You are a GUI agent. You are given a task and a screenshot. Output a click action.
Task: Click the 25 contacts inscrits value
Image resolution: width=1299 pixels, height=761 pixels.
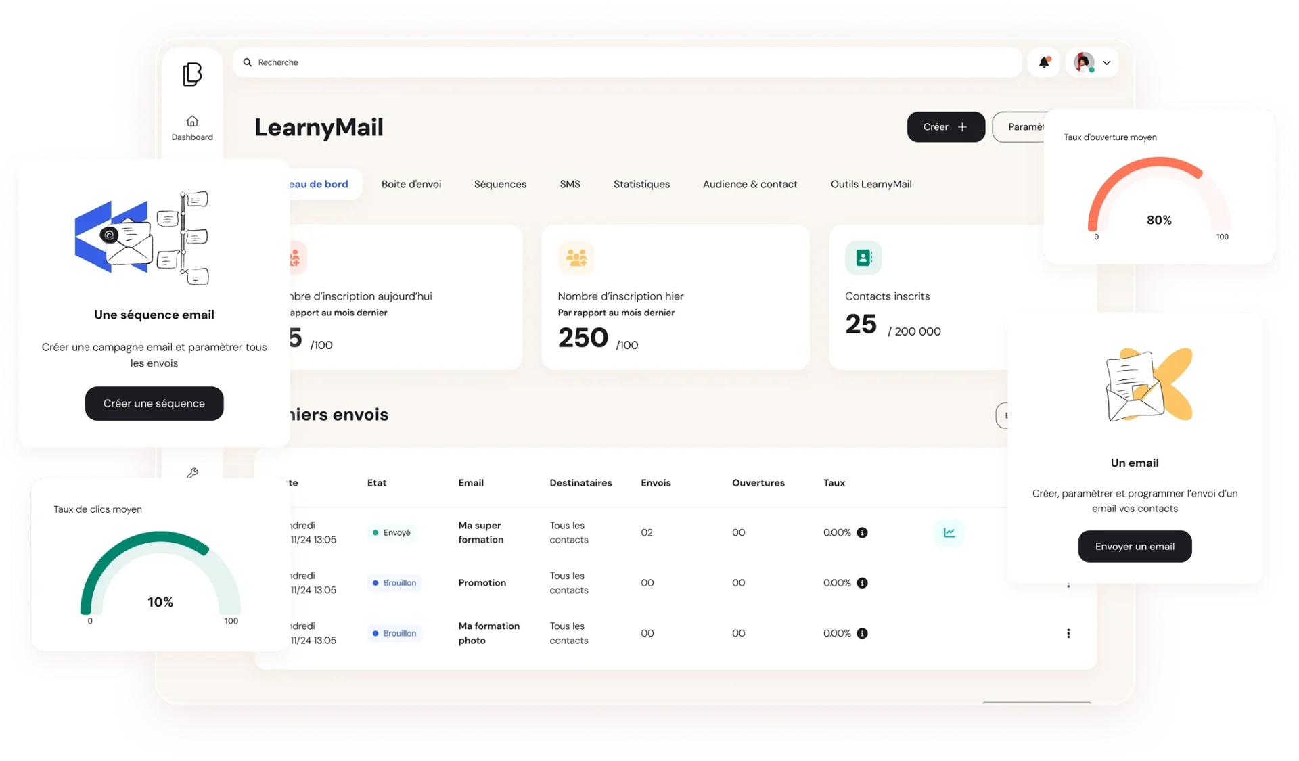tap(861, 324)
